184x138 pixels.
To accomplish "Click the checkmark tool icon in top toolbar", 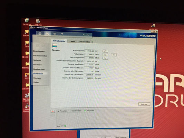I will [x=55, y=34].
